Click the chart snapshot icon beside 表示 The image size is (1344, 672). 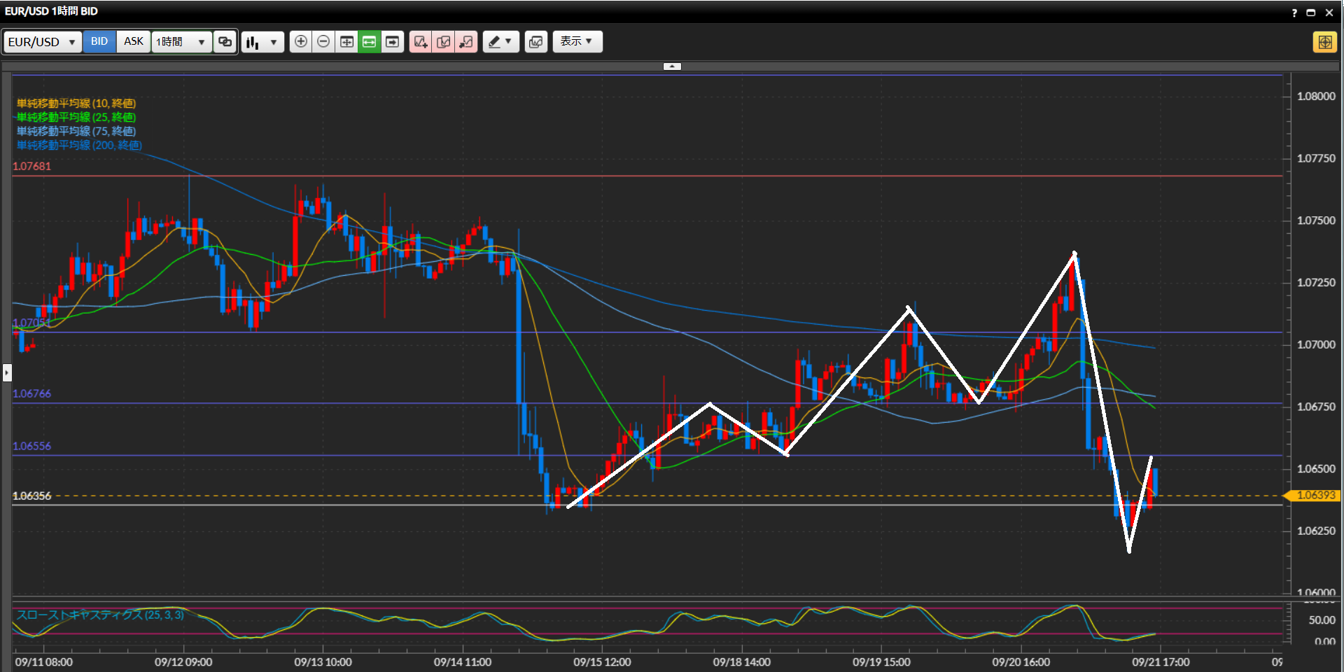pyautogui.click(x=535, y=42)
